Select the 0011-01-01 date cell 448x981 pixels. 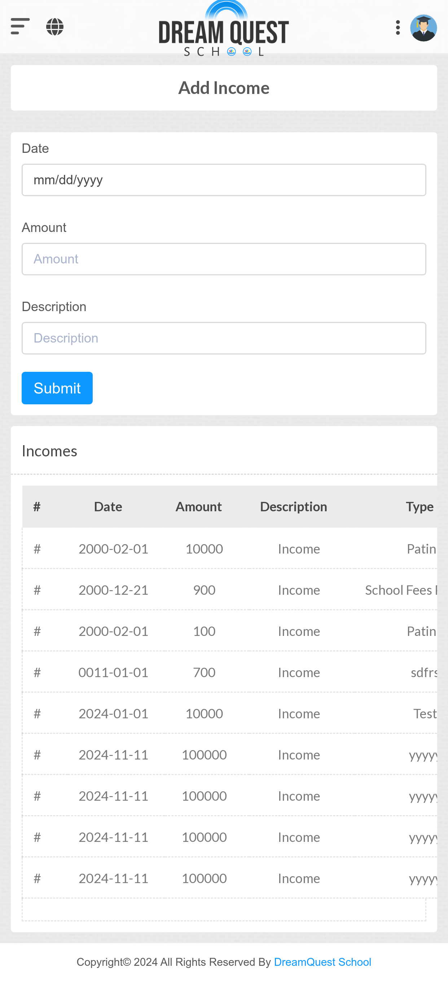pyautogui.click(x=113, y=672)
